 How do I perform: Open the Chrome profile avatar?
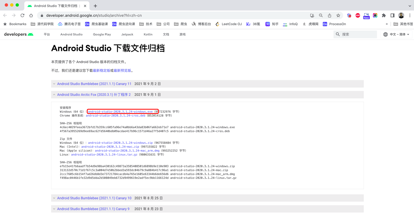(401, 15)
